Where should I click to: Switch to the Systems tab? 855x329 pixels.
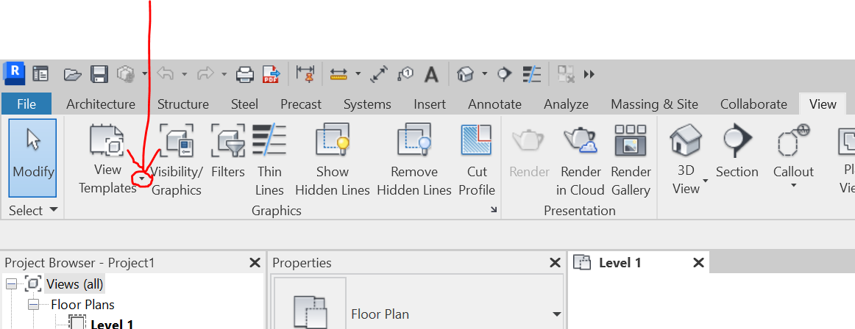(367, 104)
